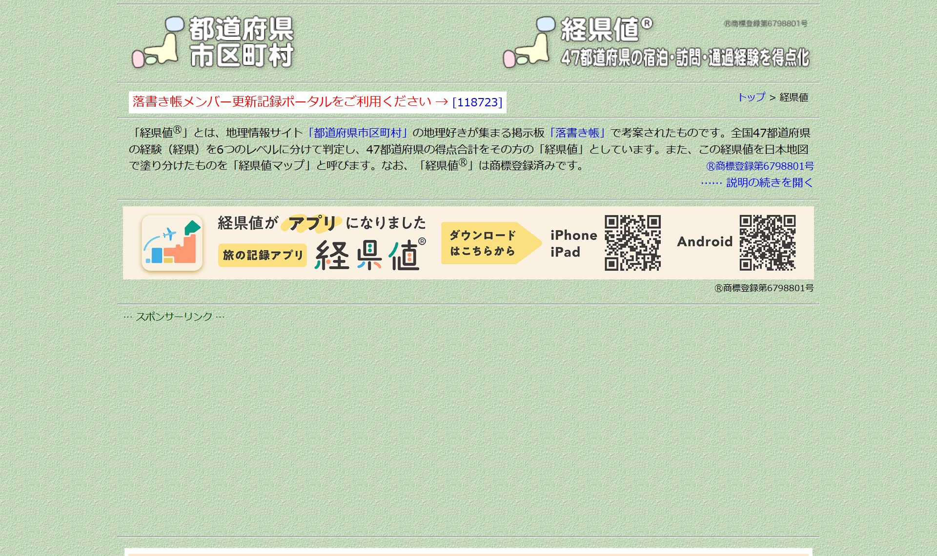Click the 経県値 app icon in banner
This screenshot has width=937, height=556.
click(x=172, y=242)
